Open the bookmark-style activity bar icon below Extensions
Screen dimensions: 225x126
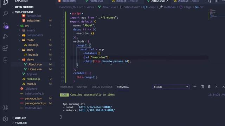point(5,60)
